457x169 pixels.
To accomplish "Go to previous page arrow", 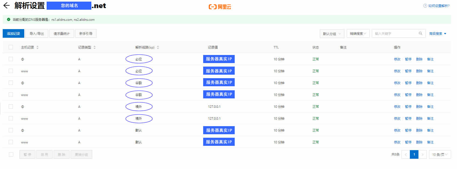I will (406, 154).
